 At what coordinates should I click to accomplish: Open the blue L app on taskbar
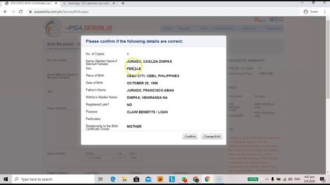pos(172,179)
